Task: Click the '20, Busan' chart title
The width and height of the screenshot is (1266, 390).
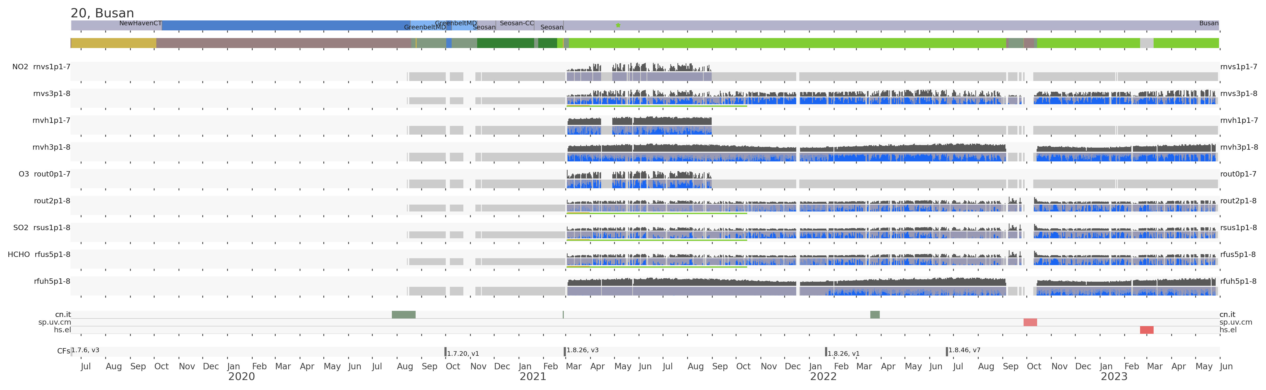Action: [102, 13]
